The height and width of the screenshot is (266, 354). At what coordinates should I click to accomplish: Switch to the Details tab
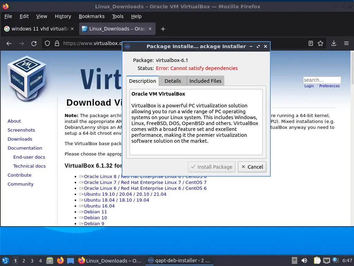[173, 81]
